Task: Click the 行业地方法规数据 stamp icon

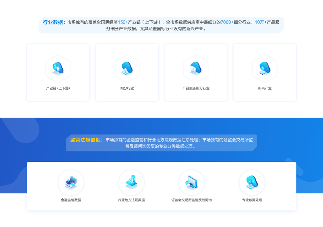Action: 131,182
